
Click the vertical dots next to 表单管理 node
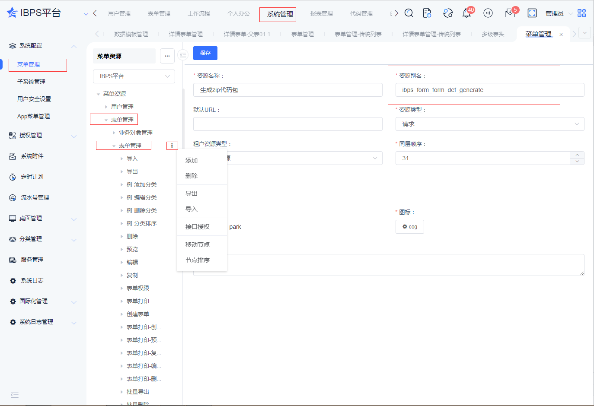tap(172, 146)
